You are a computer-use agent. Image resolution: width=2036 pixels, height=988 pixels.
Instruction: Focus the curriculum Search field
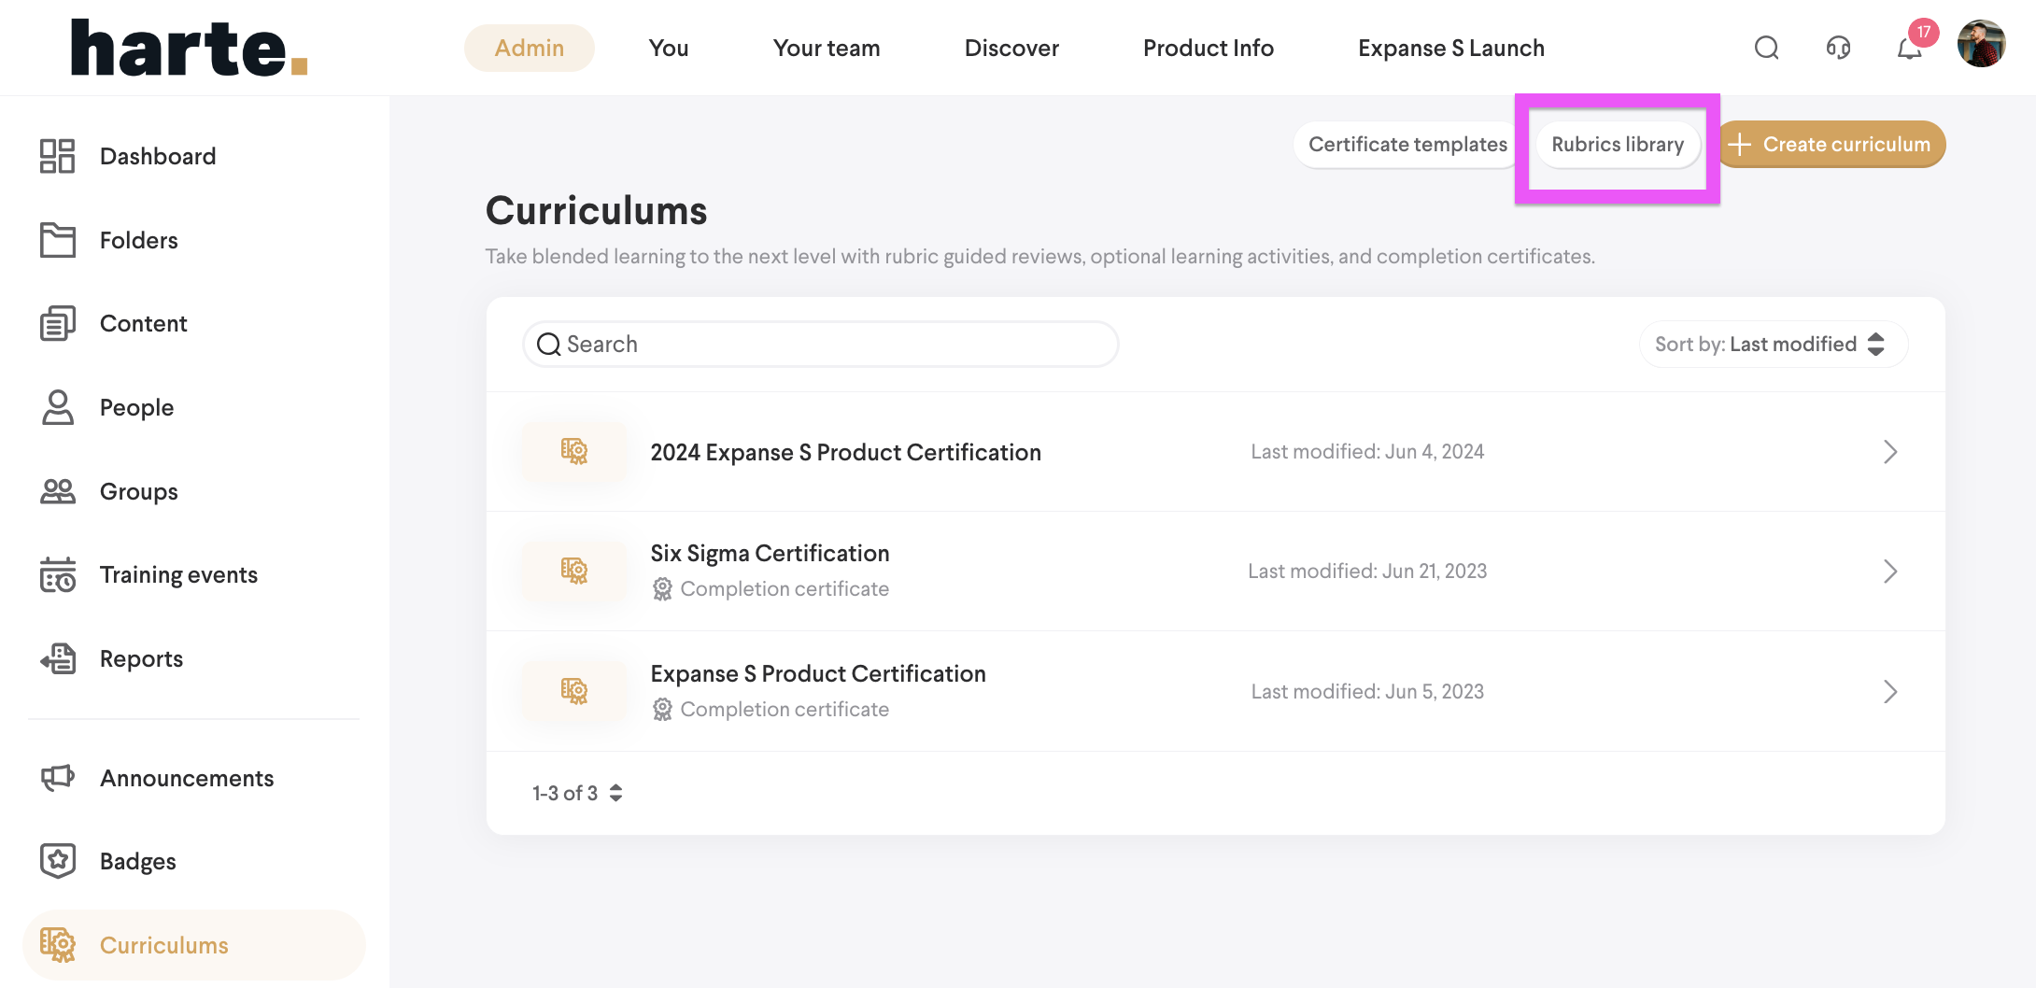(820, 345)
